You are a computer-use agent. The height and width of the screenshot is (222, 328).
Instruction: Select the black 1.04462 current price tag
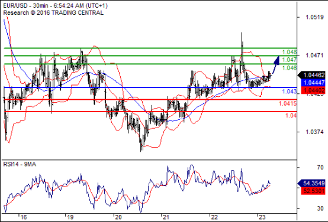(311, 75)
